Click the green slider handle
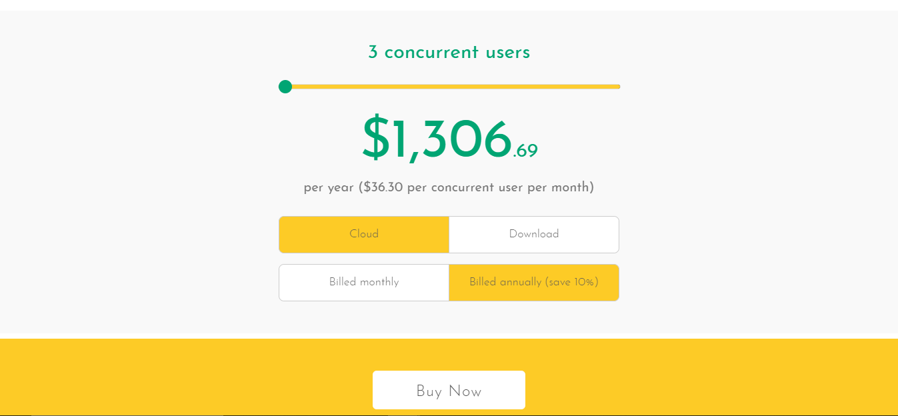Image resolution: width=898 pixels, height=416 pixels. pos(285,87)
